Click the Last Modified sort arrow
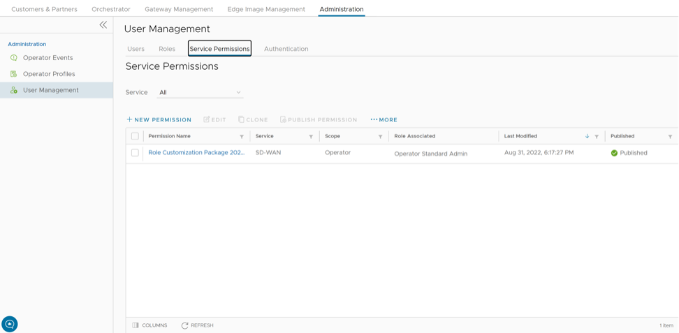This screenshot has width=679, height=333. [x=587, y=137]
